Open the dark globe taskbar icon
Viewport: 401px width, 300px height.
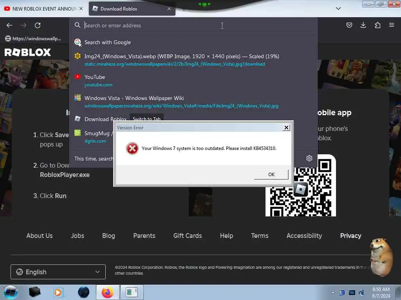83,292
